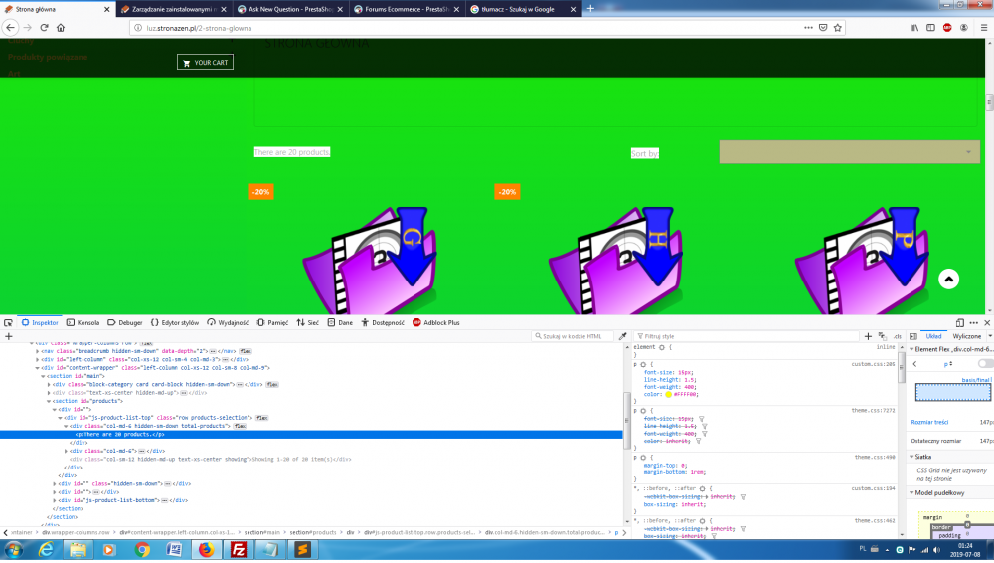994x563 pixels.
Task: Open Sublime Text from the taskbar
Action: tap(302, 549)
